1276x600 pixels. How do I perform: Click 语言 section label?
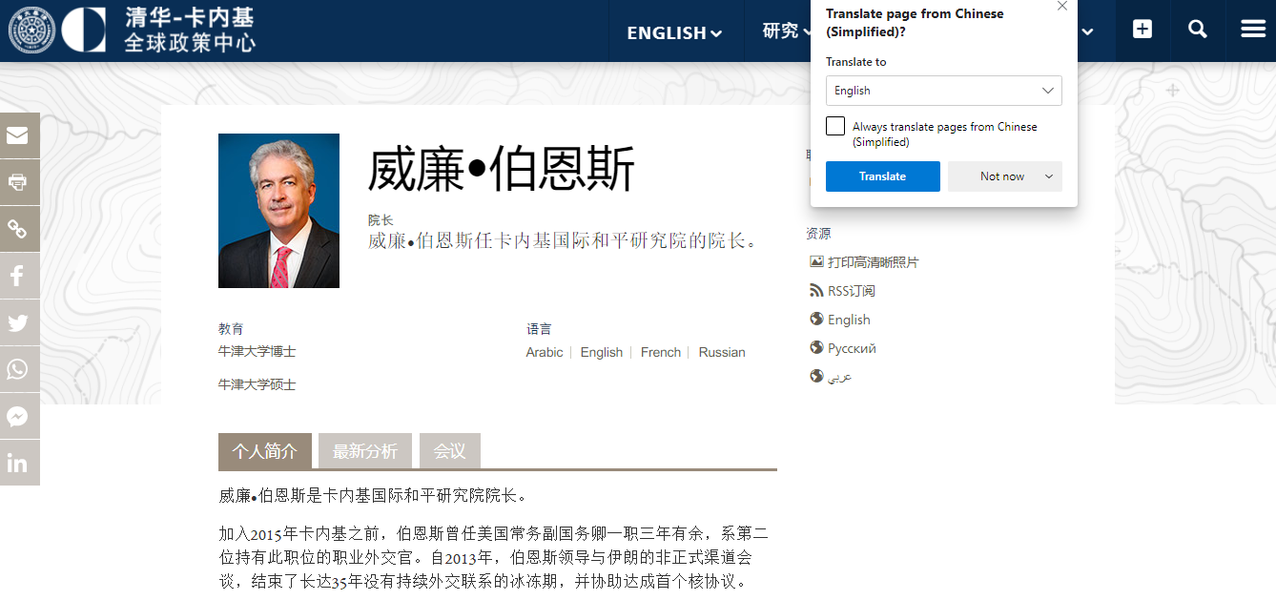(539, 329)
